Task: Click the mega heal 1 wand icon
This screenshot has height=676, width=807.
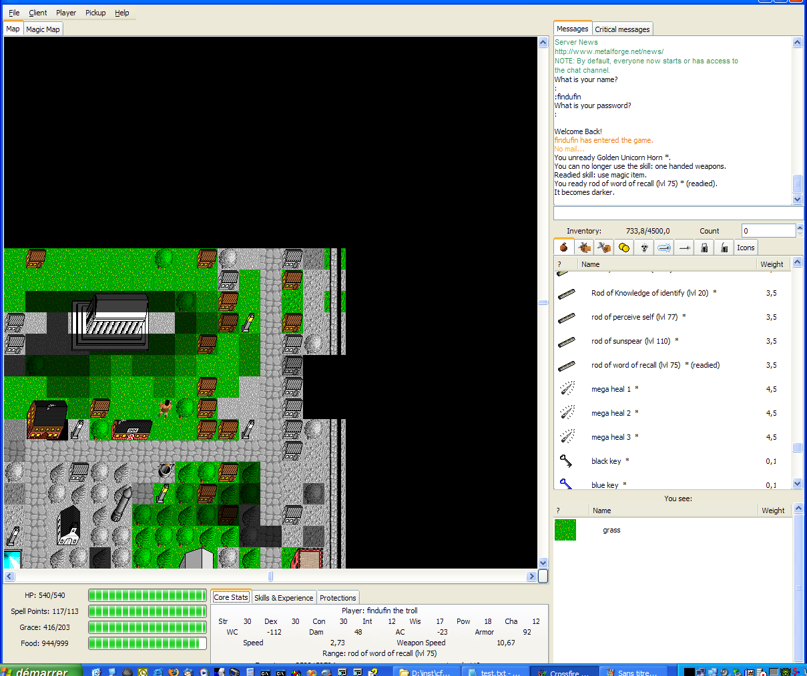Action: (567, 389)
